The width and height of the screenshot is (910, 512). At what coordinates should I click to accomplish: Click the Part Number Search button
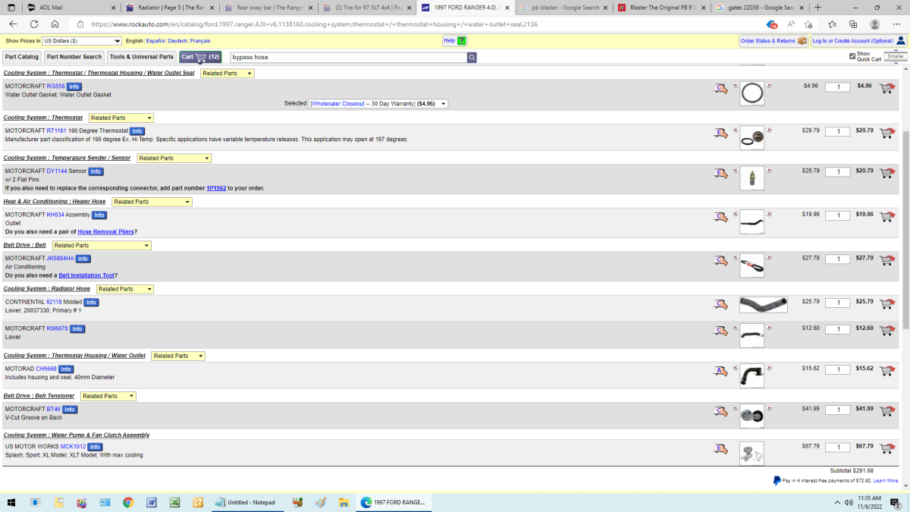coord(74,57)
